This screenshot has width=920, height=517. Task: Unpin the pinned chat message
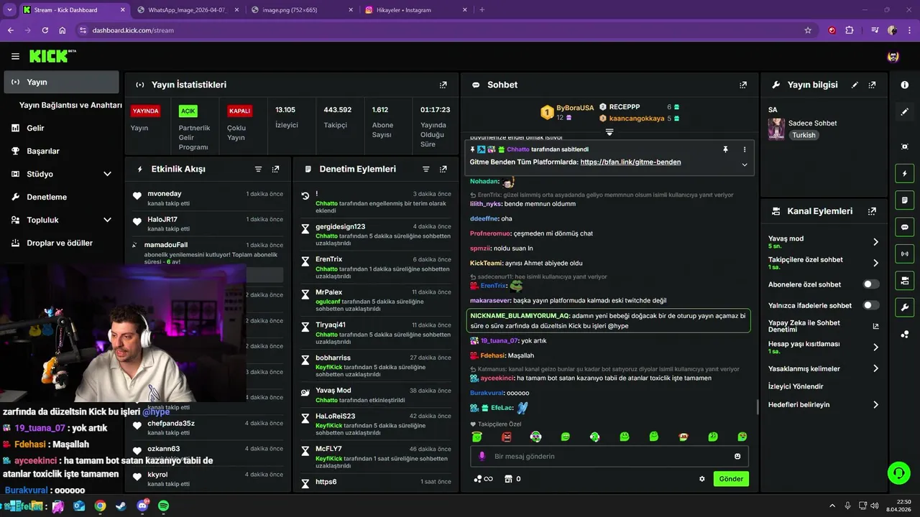pyautogui.click(x=725, y=149)
